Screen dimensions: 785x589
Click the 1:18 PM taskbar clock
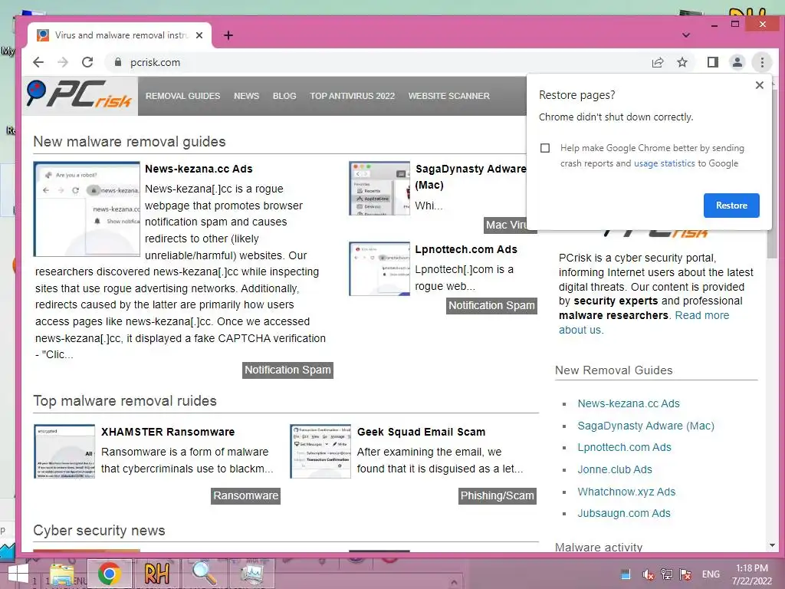(x=752, y=574)
